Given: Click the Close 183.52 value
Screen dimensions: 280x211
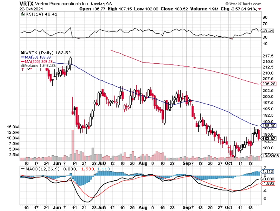Looking at the screenshot, I should point(174,9).
